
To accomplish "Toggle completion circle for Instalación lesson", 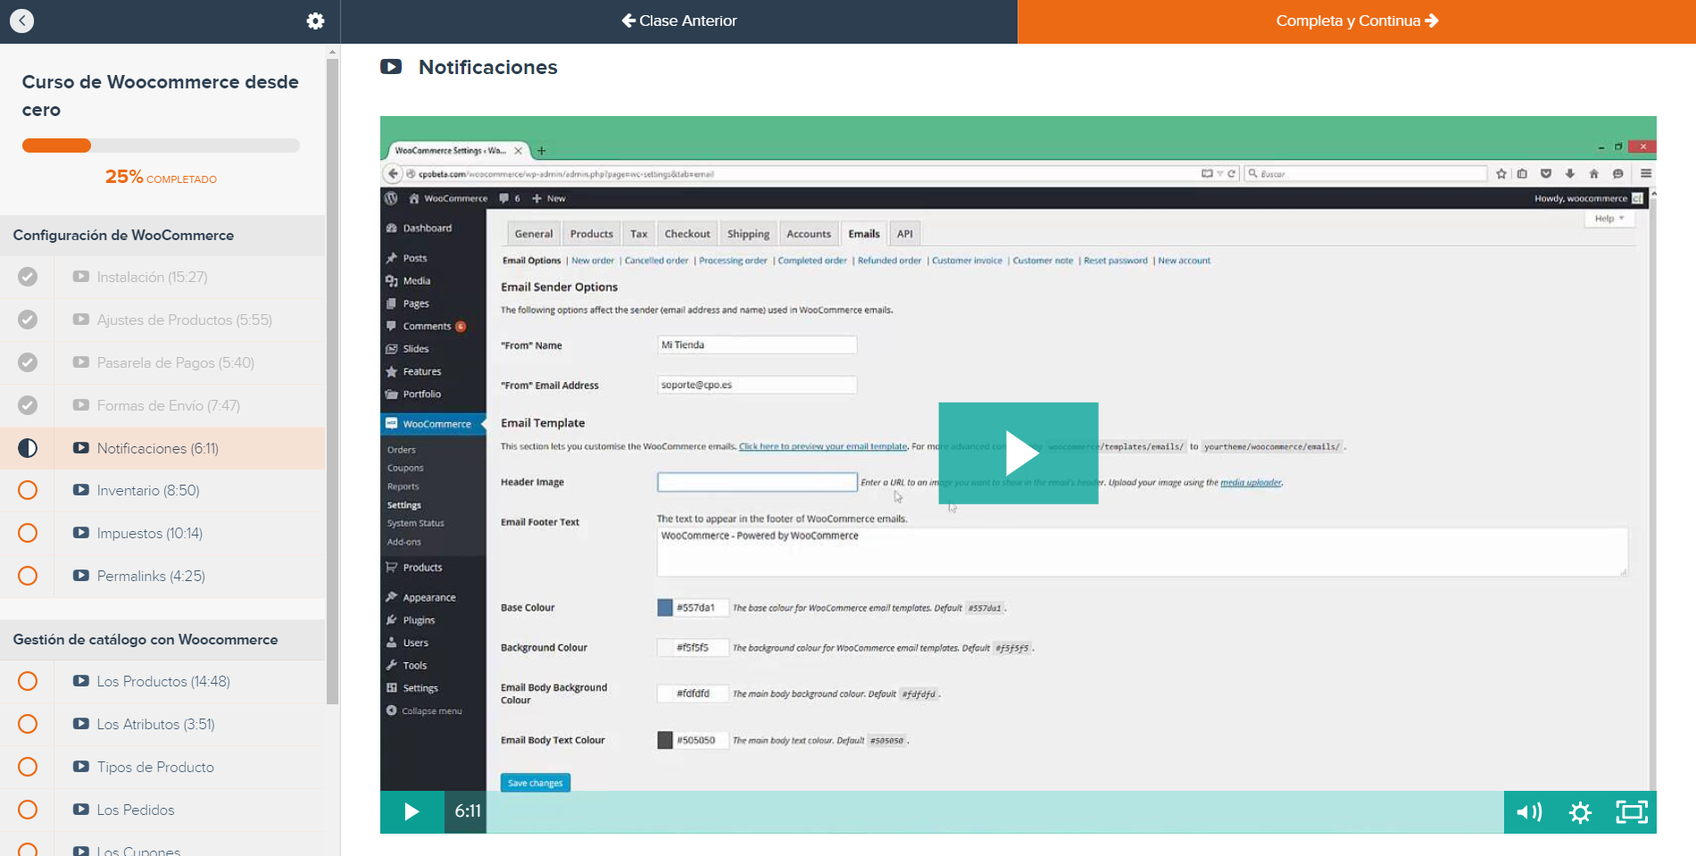I will [x=28, y=277].
